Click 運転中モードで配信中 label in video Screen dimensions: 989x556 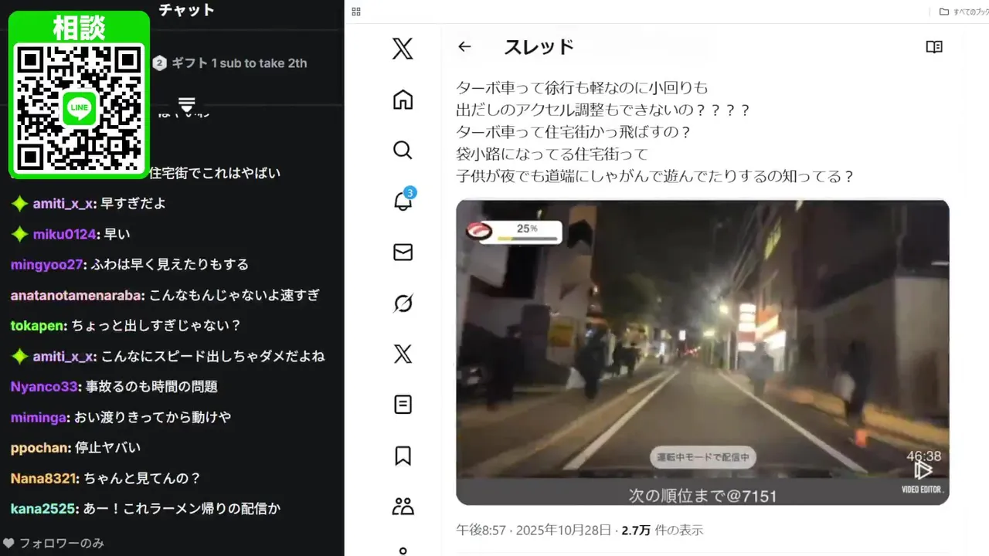702,457
